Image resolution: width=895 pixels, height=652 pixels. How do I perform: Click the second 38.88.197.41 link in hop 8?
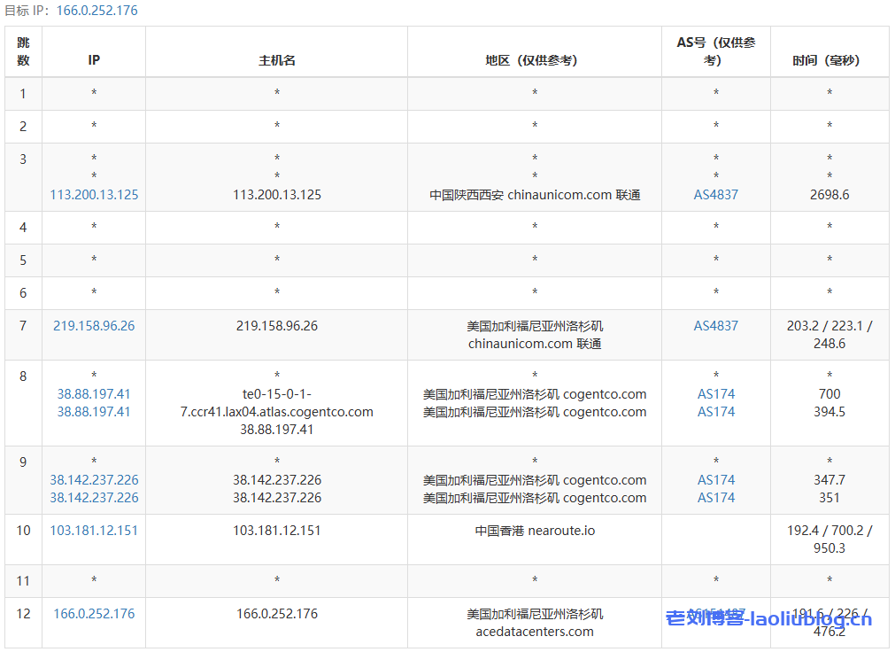[x=94, y=412]
